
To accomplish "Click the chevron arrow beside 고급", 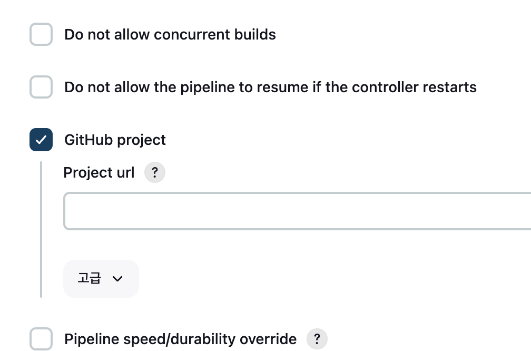I will 117,278.
